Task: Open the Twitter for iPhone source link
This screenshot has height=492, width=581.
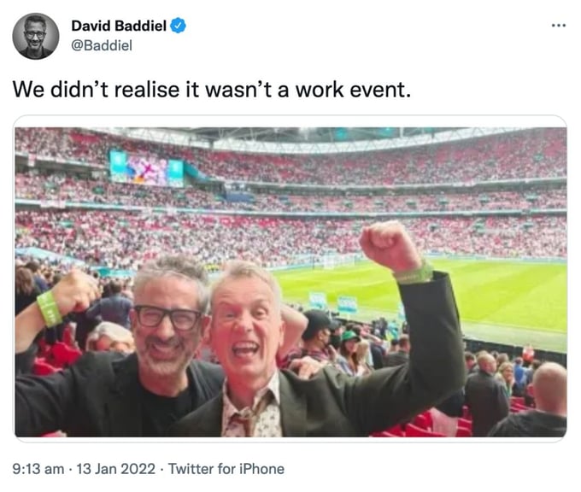Action: [x=226, y=469]
